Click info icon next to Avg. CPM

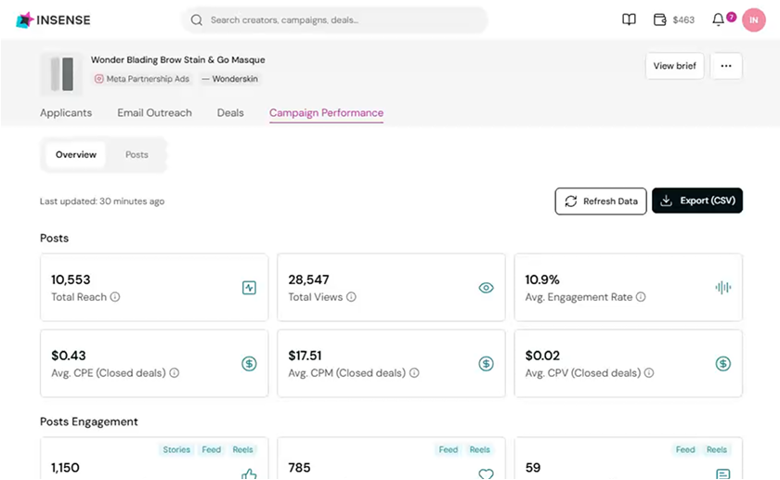pyautogui.click(x=414, y=372)
